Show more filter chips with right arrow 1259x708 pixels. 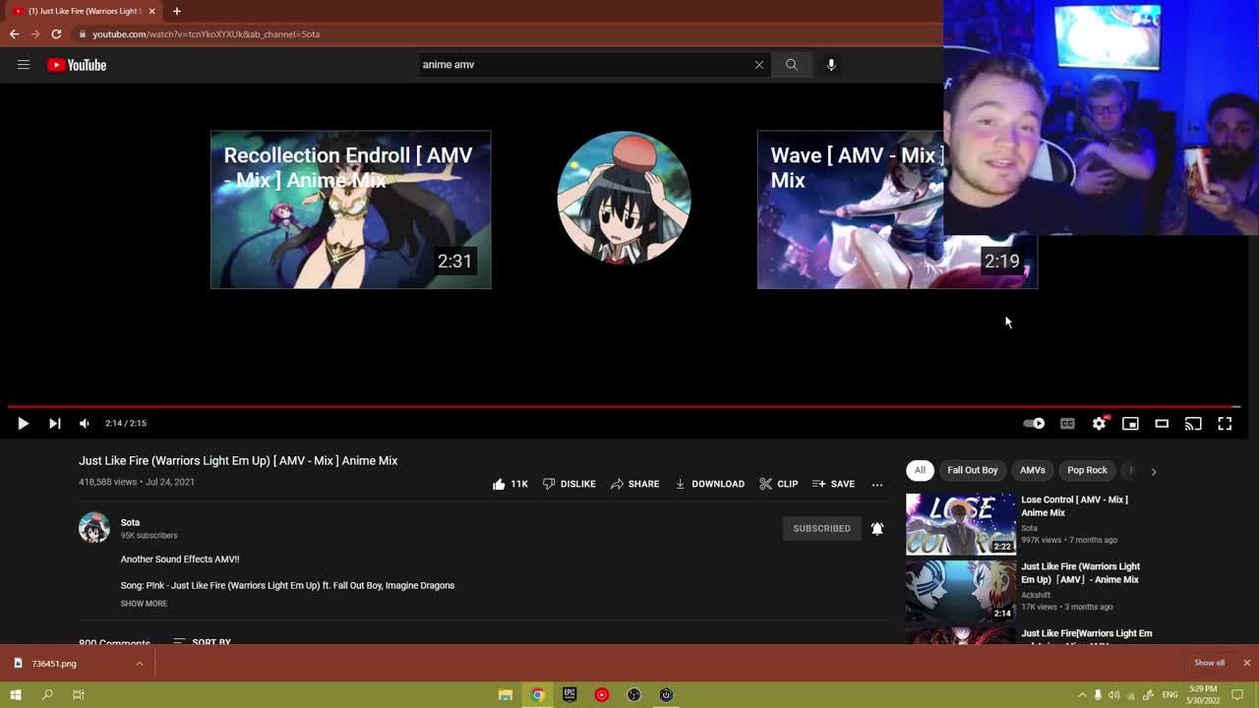(x=1154, y=471)
